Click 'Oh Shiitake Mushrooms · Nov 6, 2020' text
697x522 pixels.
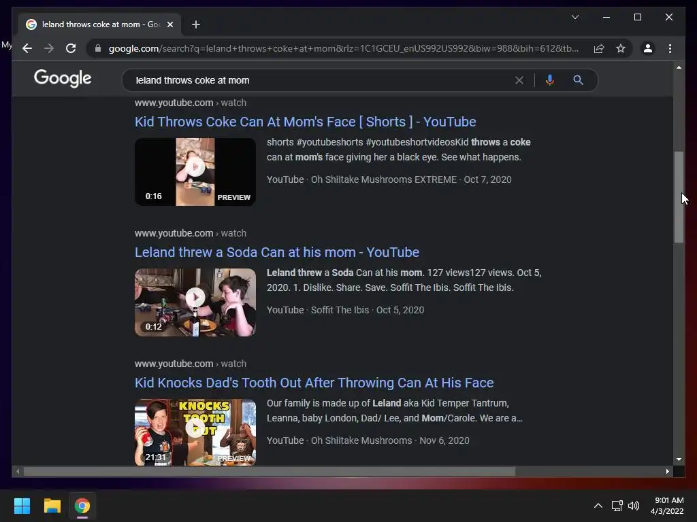click(x=390, y=440)
